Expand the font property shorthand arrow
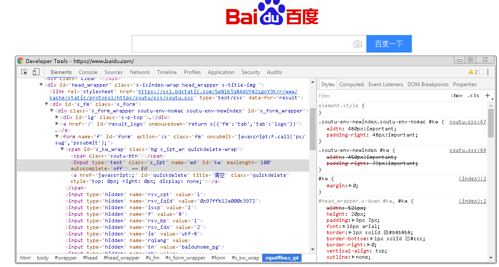The width and height of the screenshot is (499, 267). pyautogui.click(x=344, y=226)
